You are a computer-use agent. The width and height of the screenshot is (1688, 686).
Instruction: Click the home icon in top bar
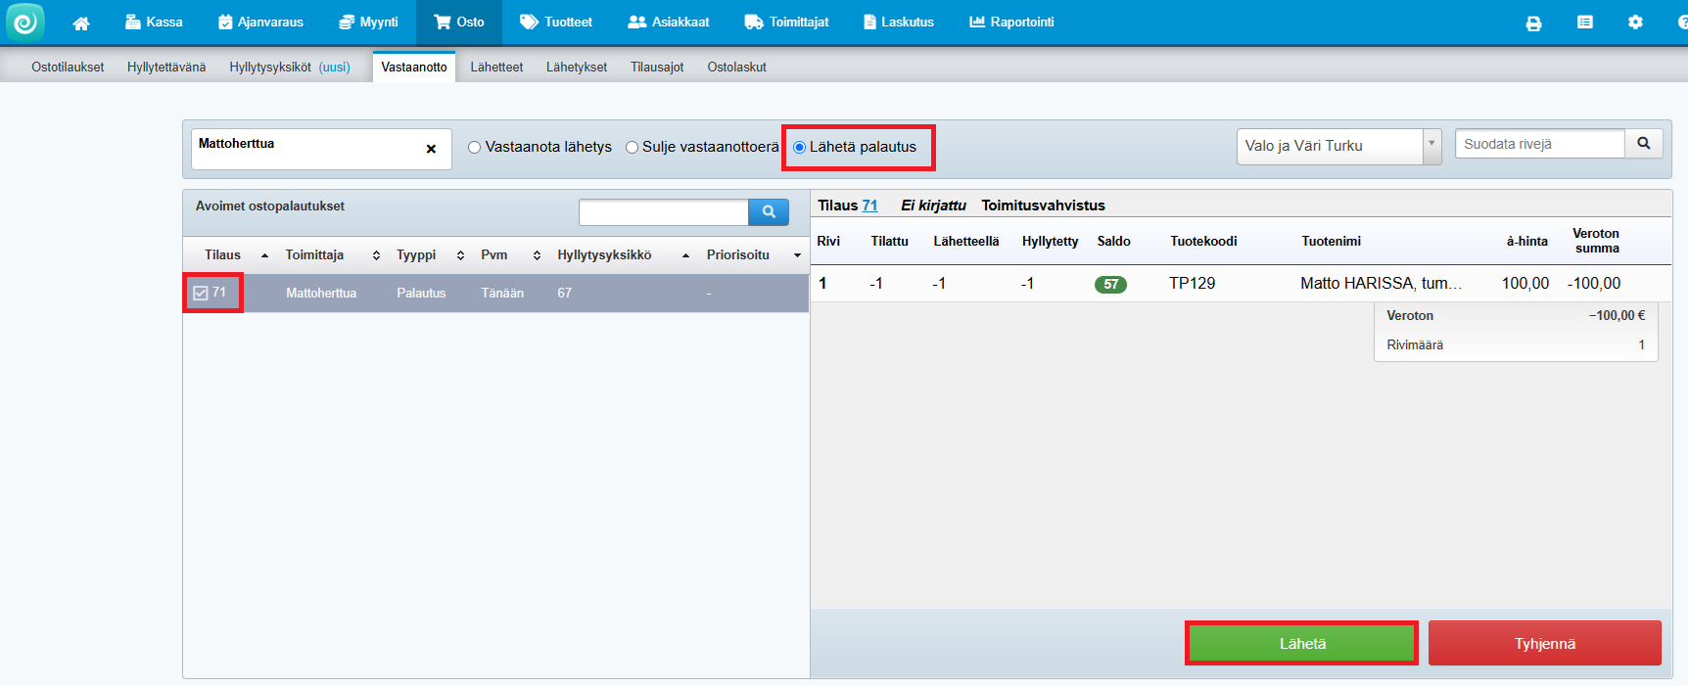81,23
